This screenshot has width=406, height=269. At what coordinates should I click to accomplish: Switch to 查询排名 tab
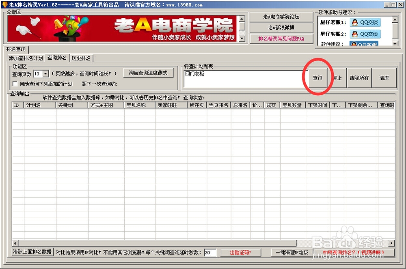click(x=57, y=58)
